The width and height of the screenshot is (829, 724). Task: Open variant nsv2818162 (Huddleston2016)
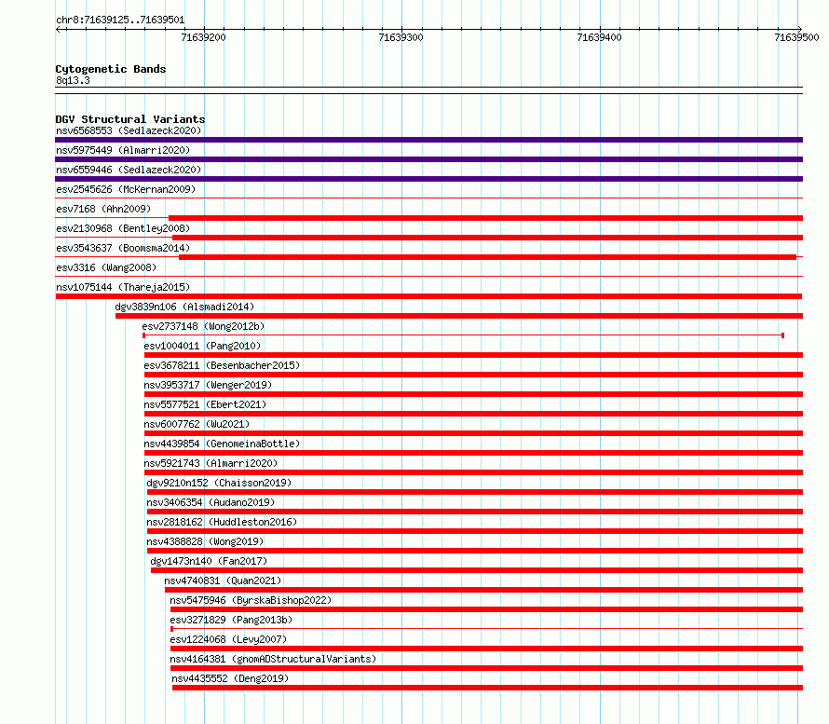click(x=222, y=522)
